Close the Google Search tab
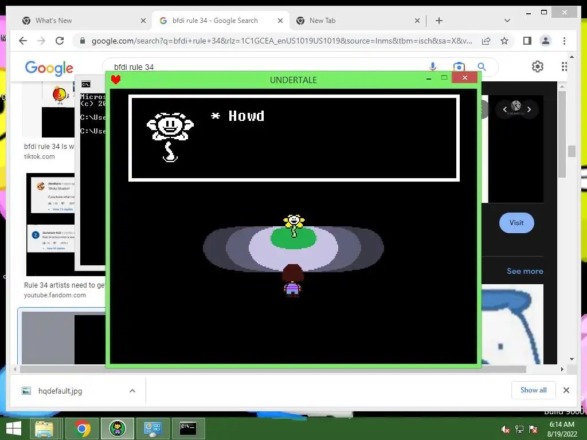The height and width of the screenshot is (440, 587). [x=280, y=21]
